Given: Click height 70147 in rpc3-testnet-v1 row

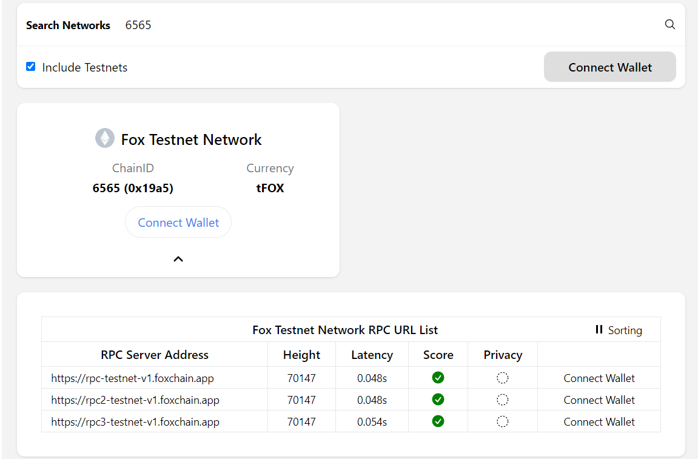Looking at the screenshot, I should (301, 421).
